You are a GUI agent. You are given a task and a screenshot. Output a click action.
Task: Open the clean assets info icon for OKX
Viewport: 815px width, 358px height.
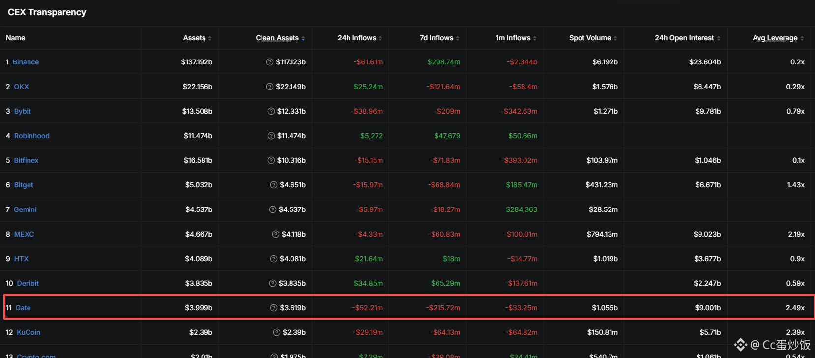pos(270,87)
